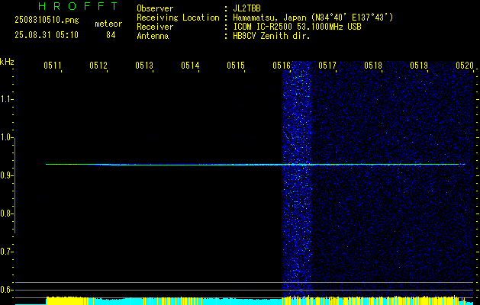Click the 0511 time marker

click(53, 65)
